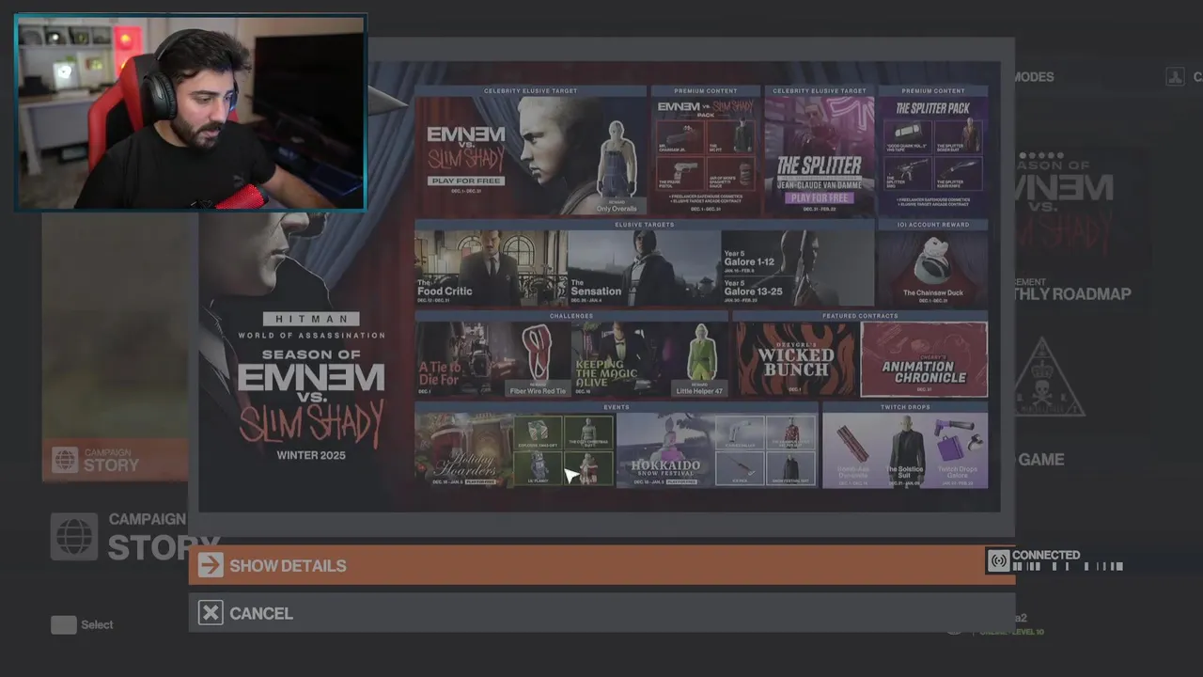Image resolution: width=1203 pixels, height=677 pixels.
Task: Click the IOI Account Reward header
Action: point(932,225)
